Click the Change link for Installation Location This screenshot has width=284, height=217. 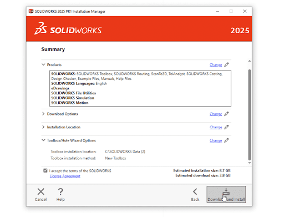tap(216, 128)
